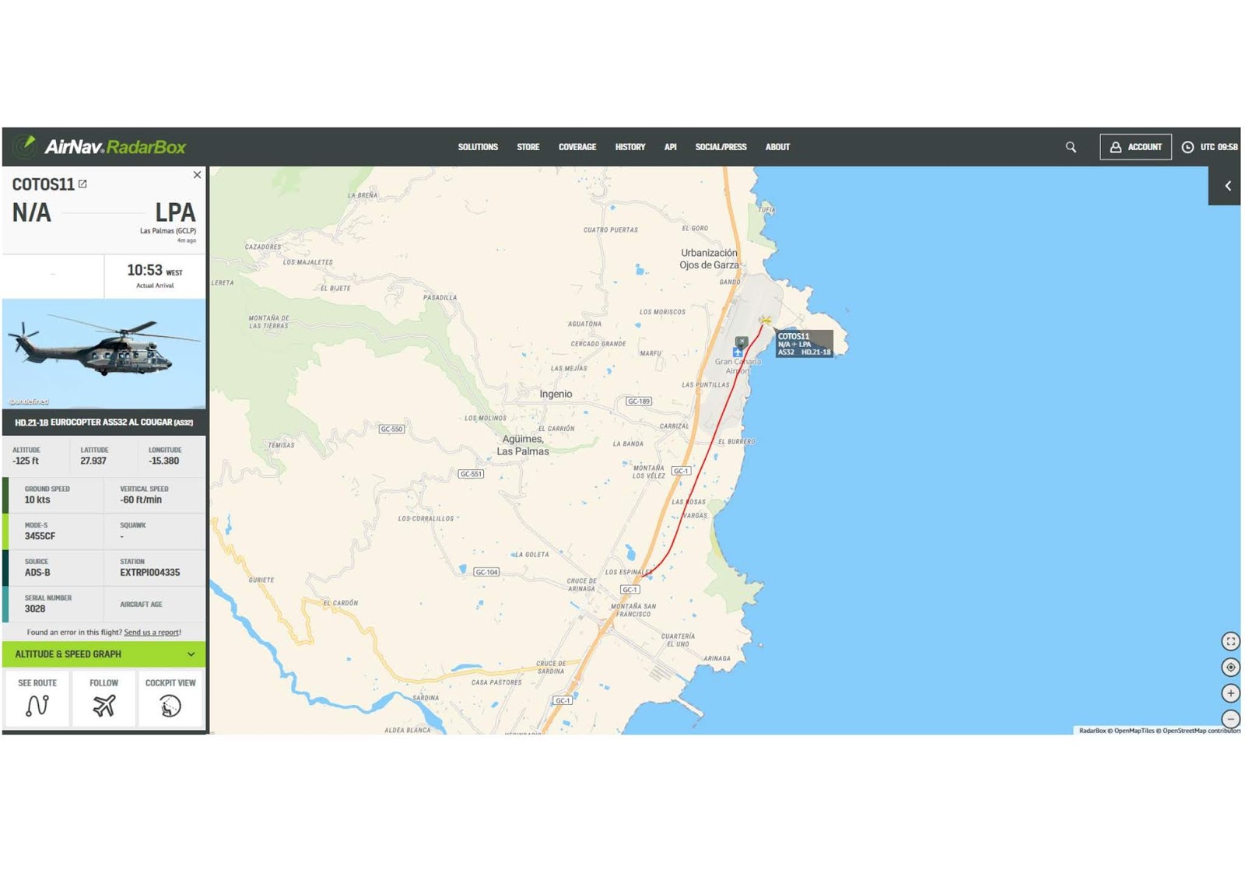
Task: Click the COTOS11 flight callsign title
Action: tap(44, 184)
